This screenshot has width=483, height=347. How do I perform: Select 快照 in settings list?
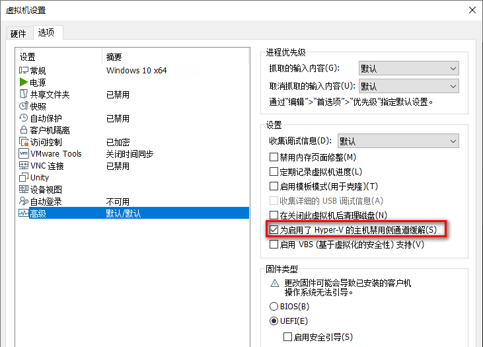[x=38, y=106]
